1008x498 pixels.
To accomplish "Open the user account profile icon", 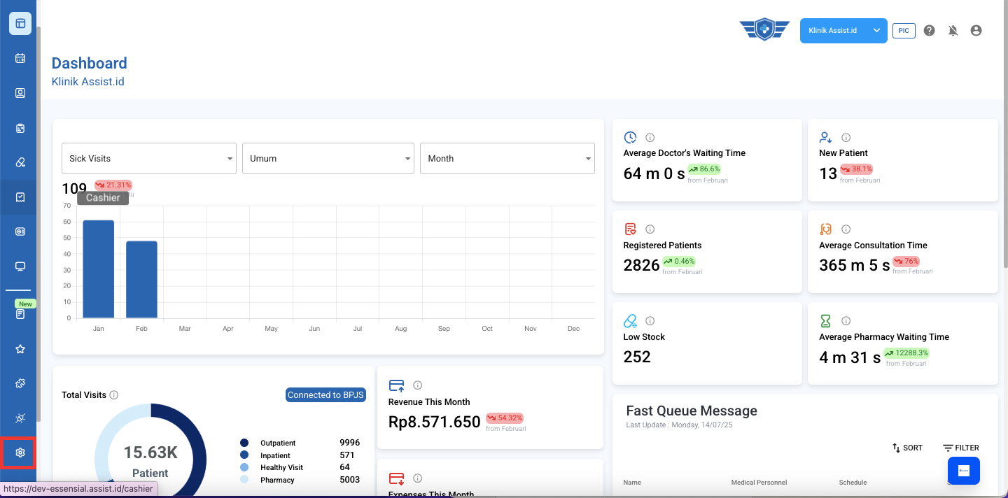I will (976, 31).
